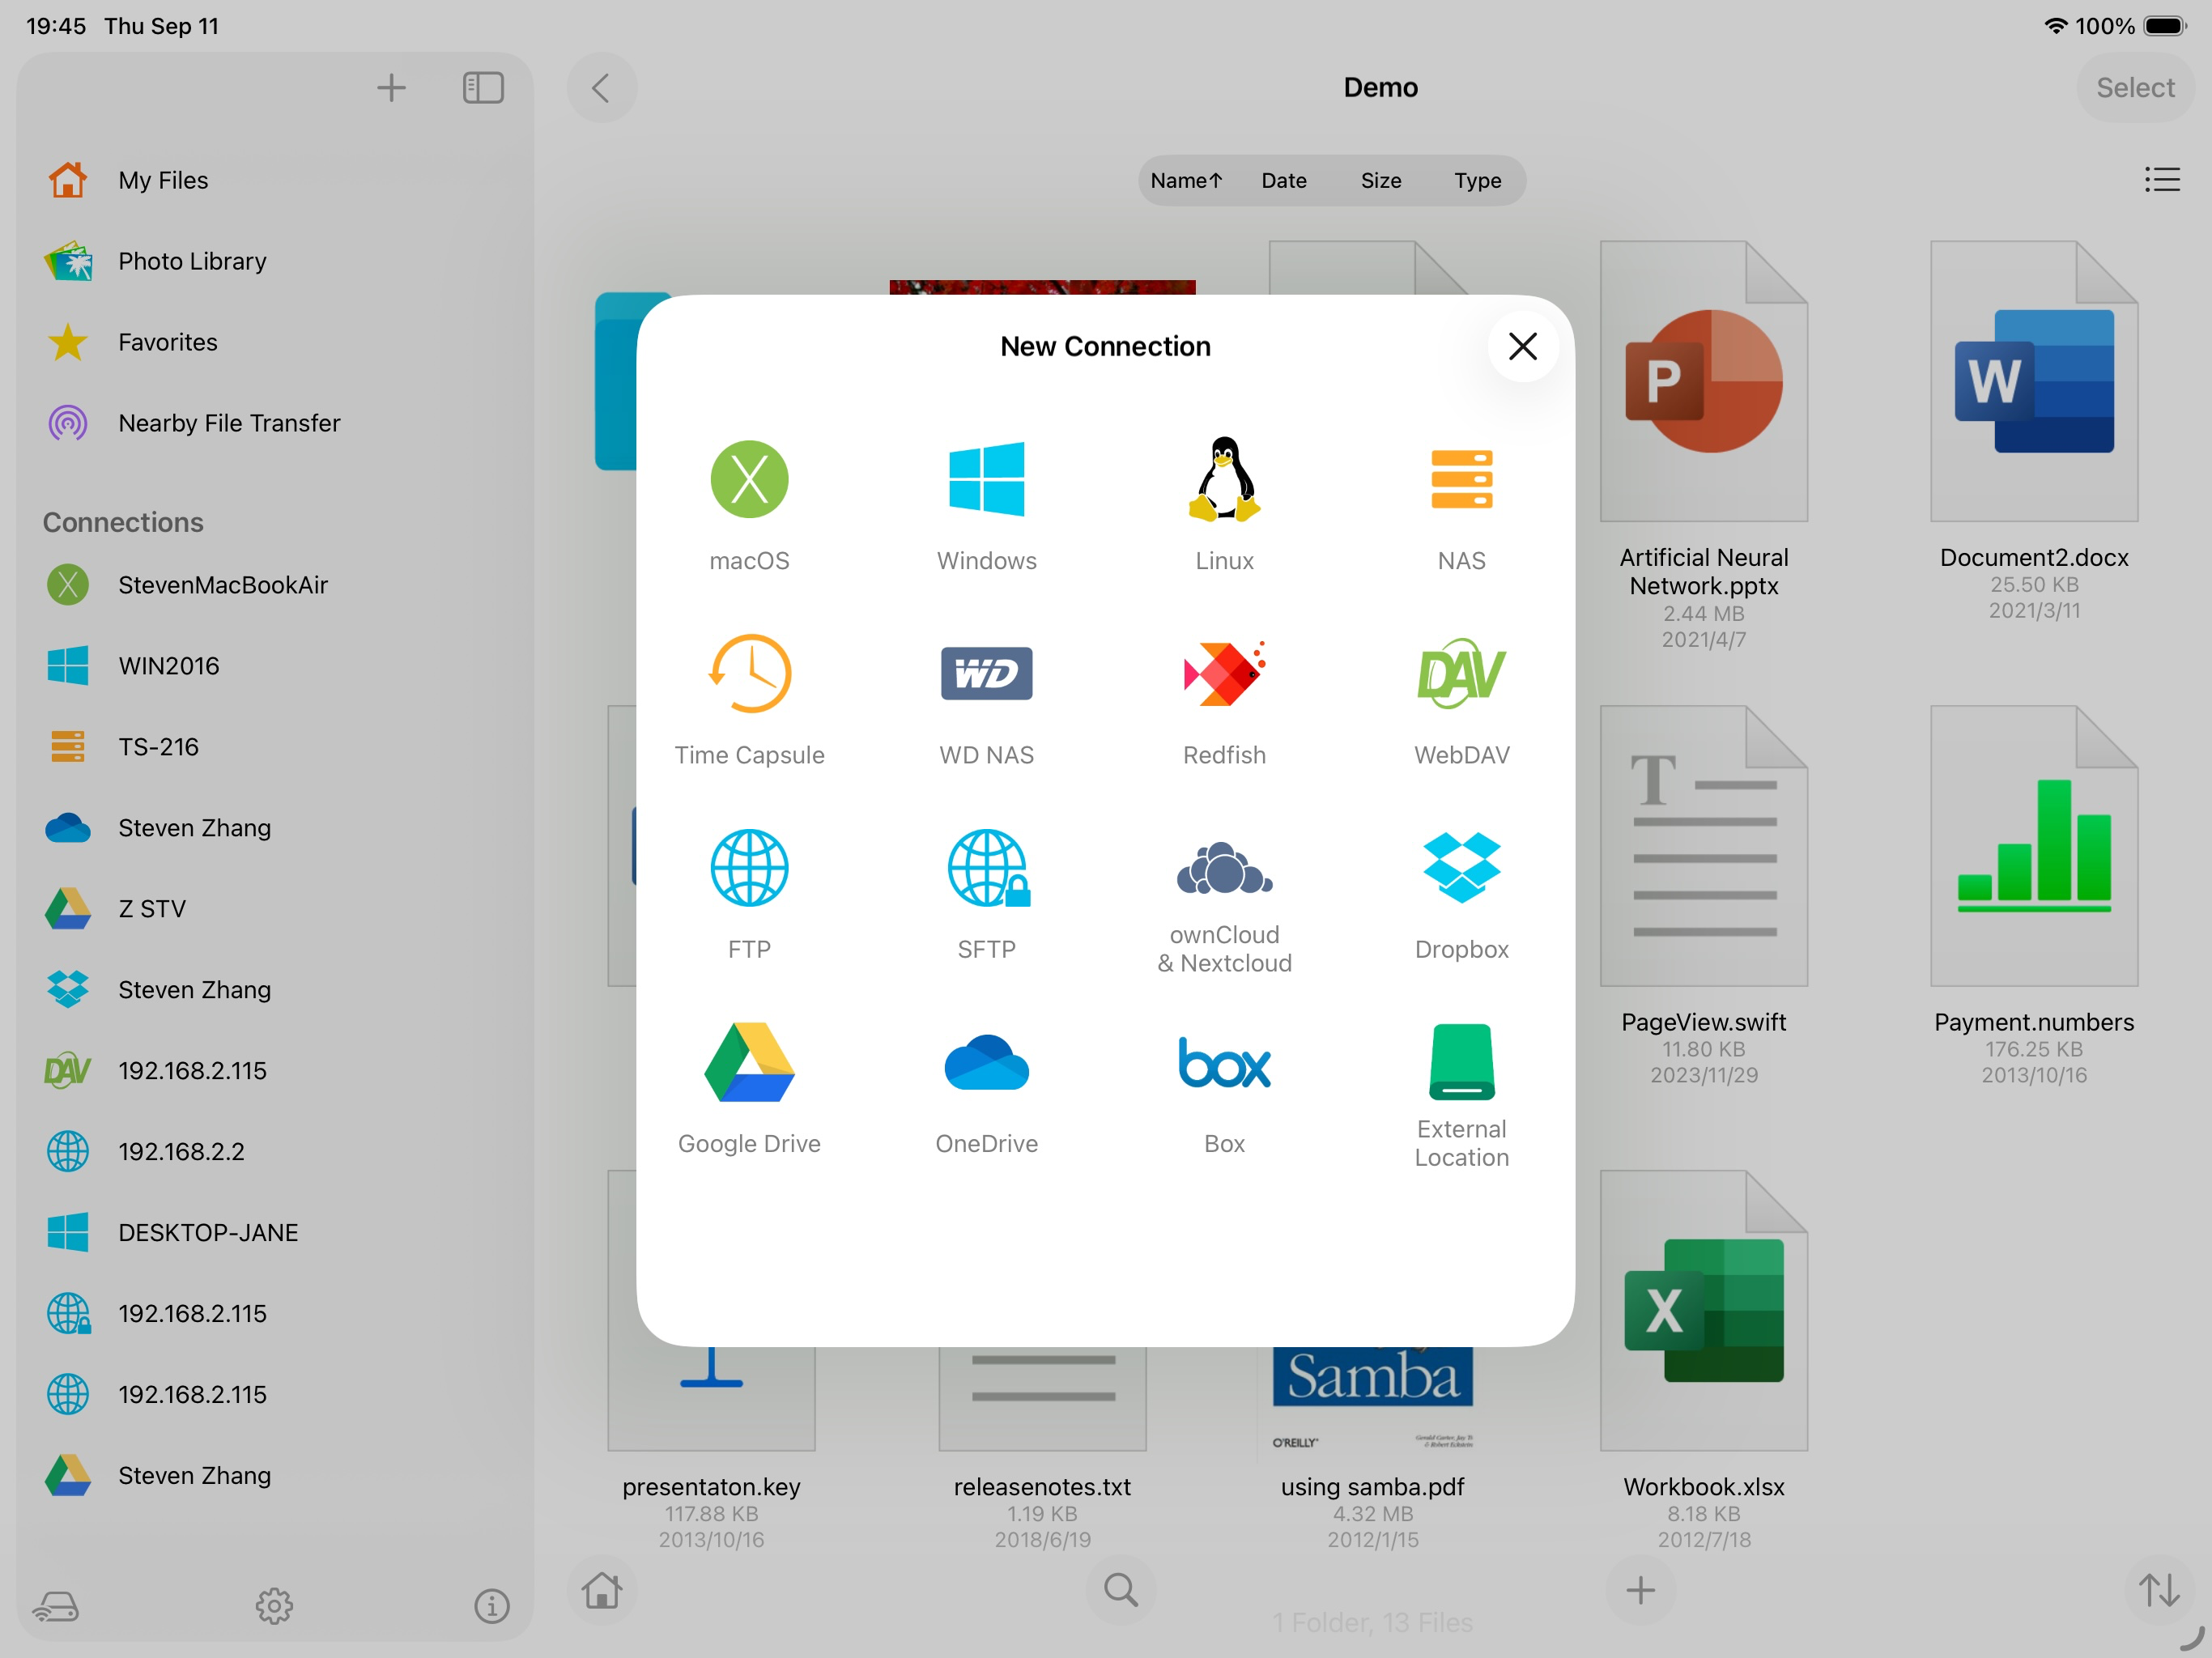
Task: Sort files by Size
Action: coord(1380,181)
